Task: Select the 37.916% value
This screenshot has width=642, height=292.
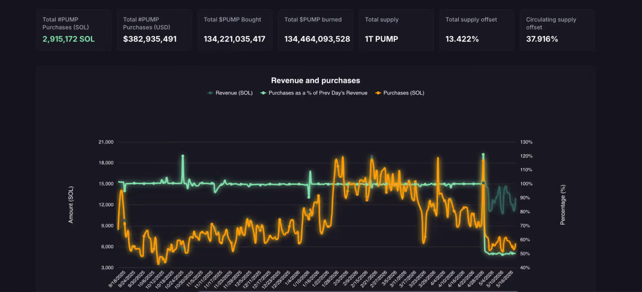Action: [542, 39]
